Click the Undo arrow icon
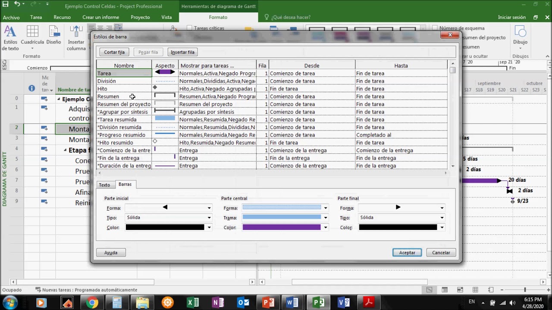Image resolution: width=552 pixels, height=310 pixels. [17, 4]
